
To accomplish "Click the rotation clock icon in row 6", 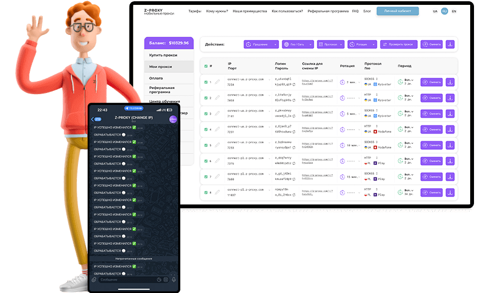I will pos(342,161).
